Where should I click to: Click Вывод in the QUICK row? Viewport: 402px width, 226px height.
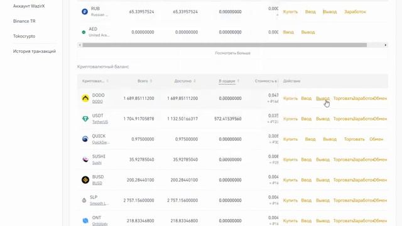click(x=330, y=139)
